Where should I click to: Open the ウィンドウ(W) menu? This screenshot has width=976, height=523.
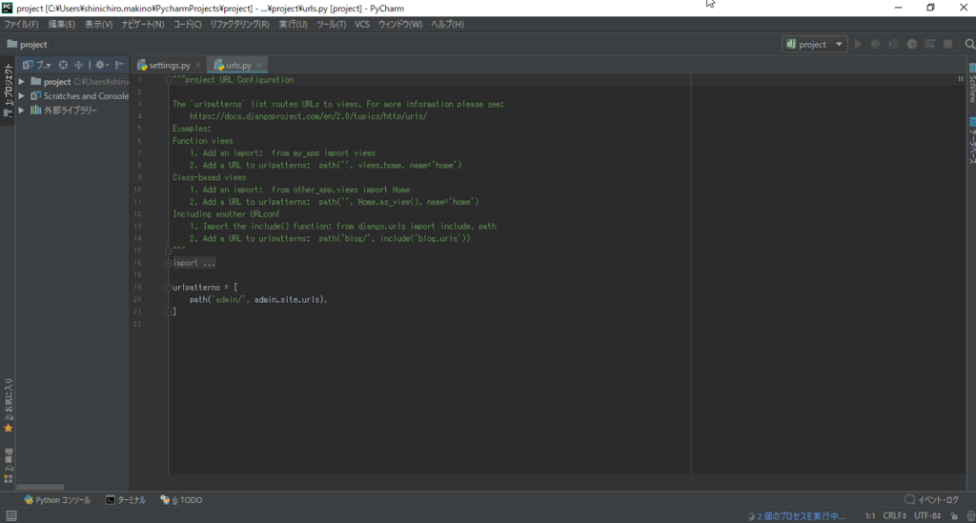click(400, 24)
